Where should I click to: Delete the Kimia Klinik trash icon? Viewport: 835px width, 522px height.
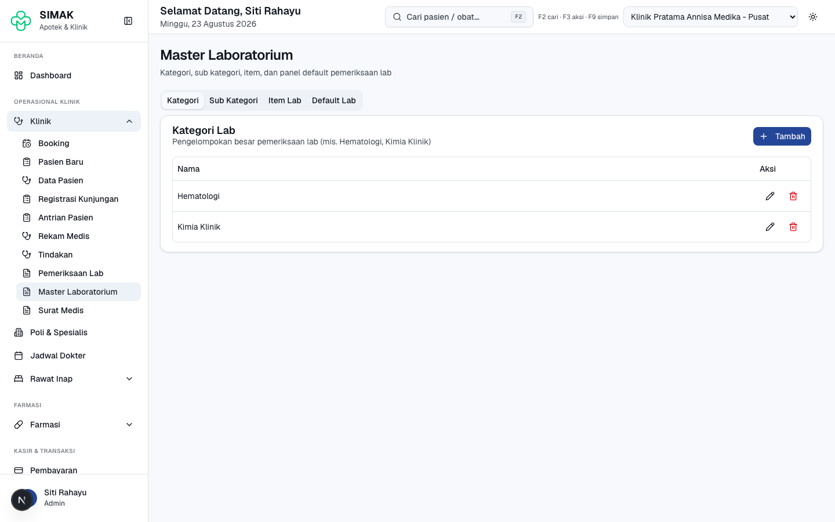click(793, 227)
